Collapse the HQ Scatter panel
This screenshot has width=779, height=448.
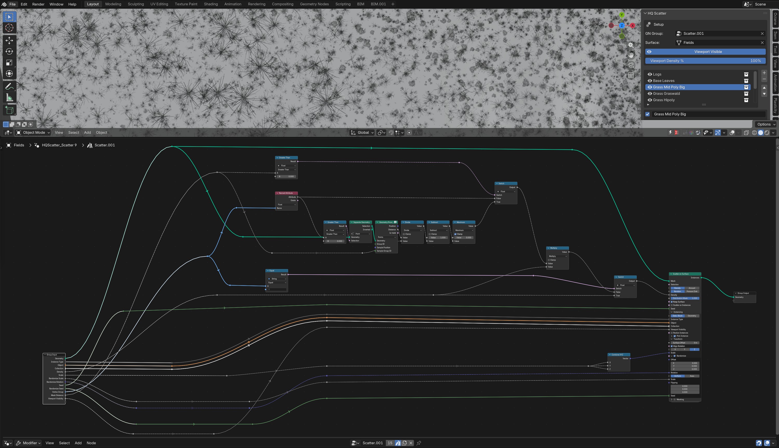pos(645,14)
